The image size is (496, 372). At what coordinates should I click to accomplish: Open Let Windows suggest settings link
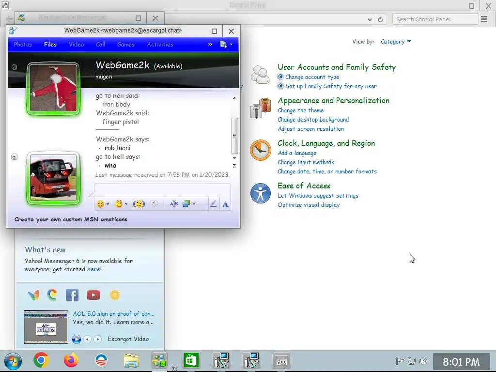[x=318, y=196]
